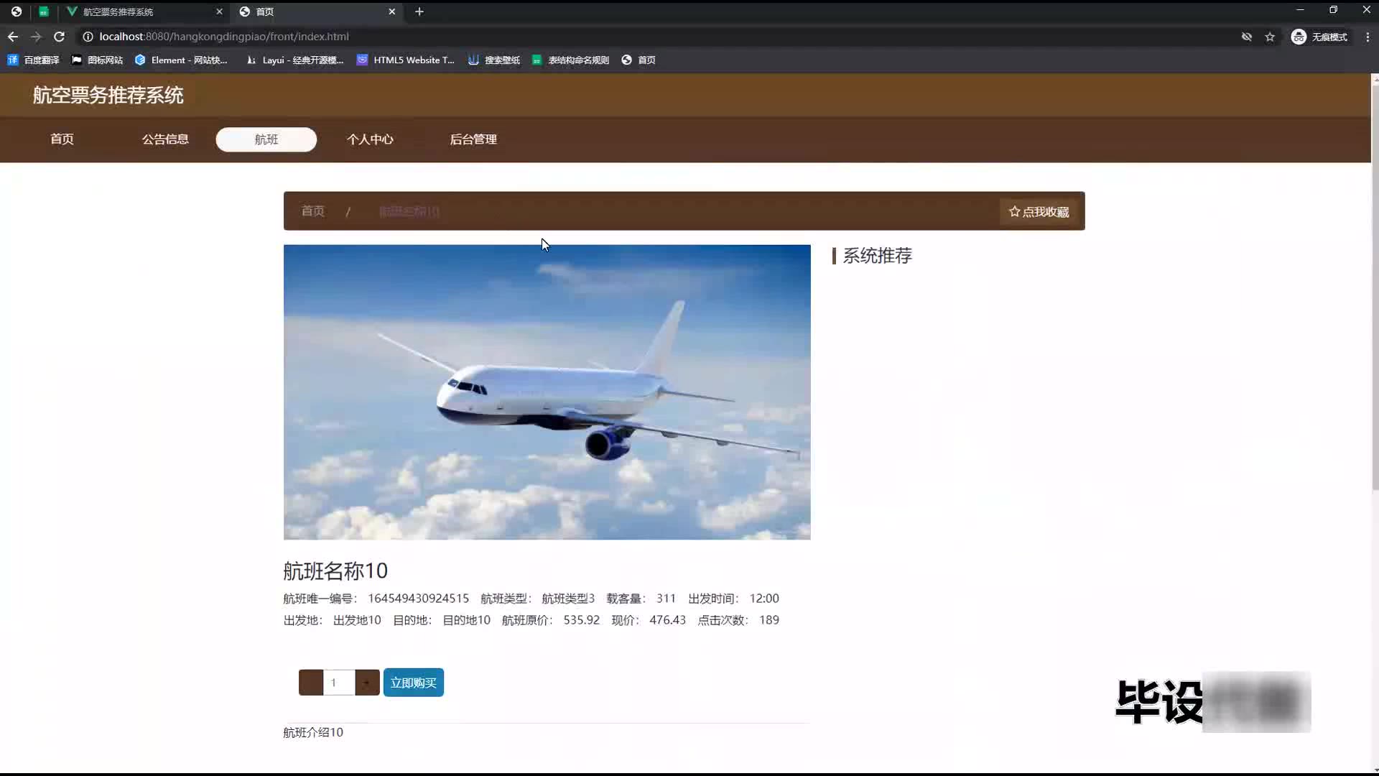
Task: Close the 航空票务推荐系统 browser tab
Action: point(219,11)
